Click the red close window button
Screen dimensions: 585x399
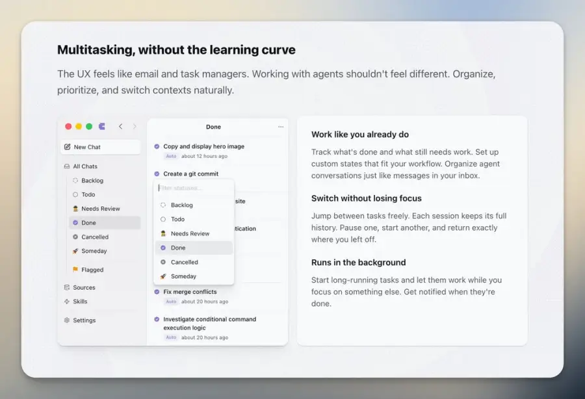coord(68,127)
